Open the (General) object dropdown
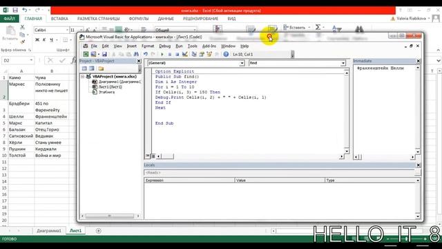The image size is (442, 249). [x=242, y=63]
